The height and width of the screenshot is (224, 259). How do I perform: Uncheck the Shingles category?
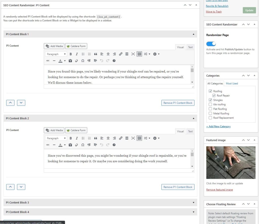pos(210,100)
